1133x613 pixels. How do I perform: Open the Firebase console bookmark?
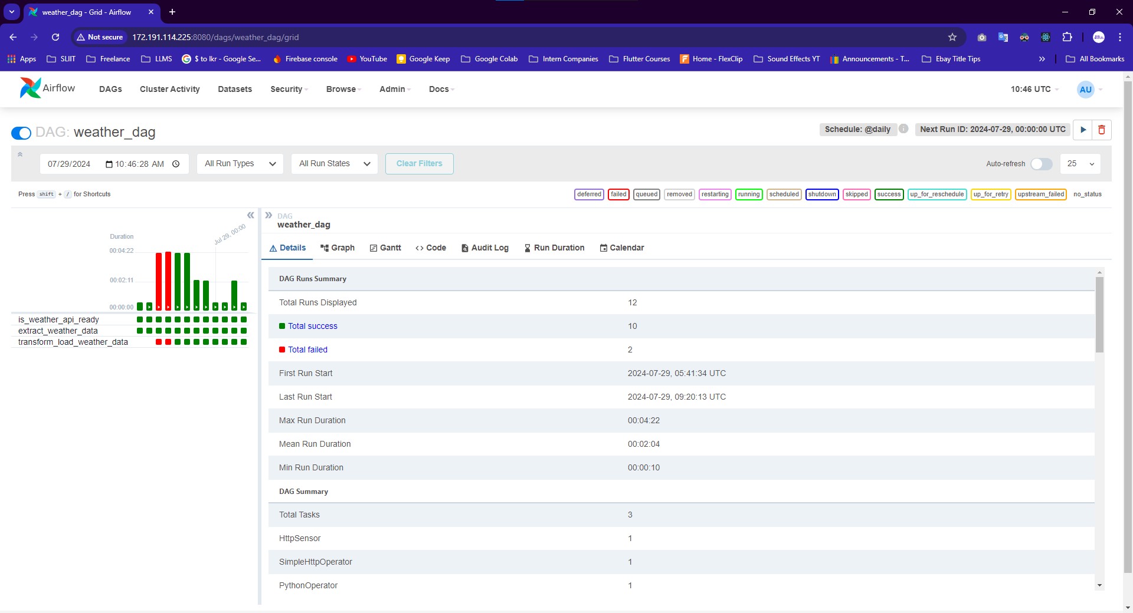pyautogui.click(x=305, y=59)
